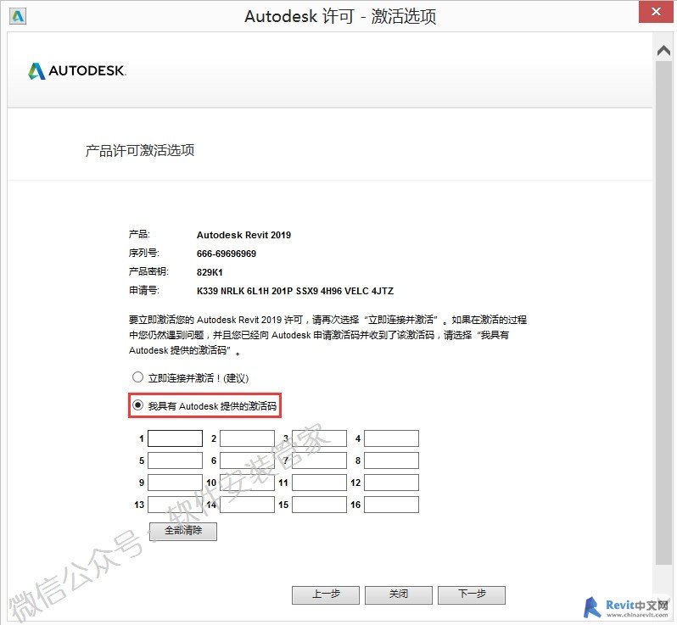677x625 pixels.
Task: Click the window title 'Autodesk 许可 - 激活选项'
Action: click(340, 16)
